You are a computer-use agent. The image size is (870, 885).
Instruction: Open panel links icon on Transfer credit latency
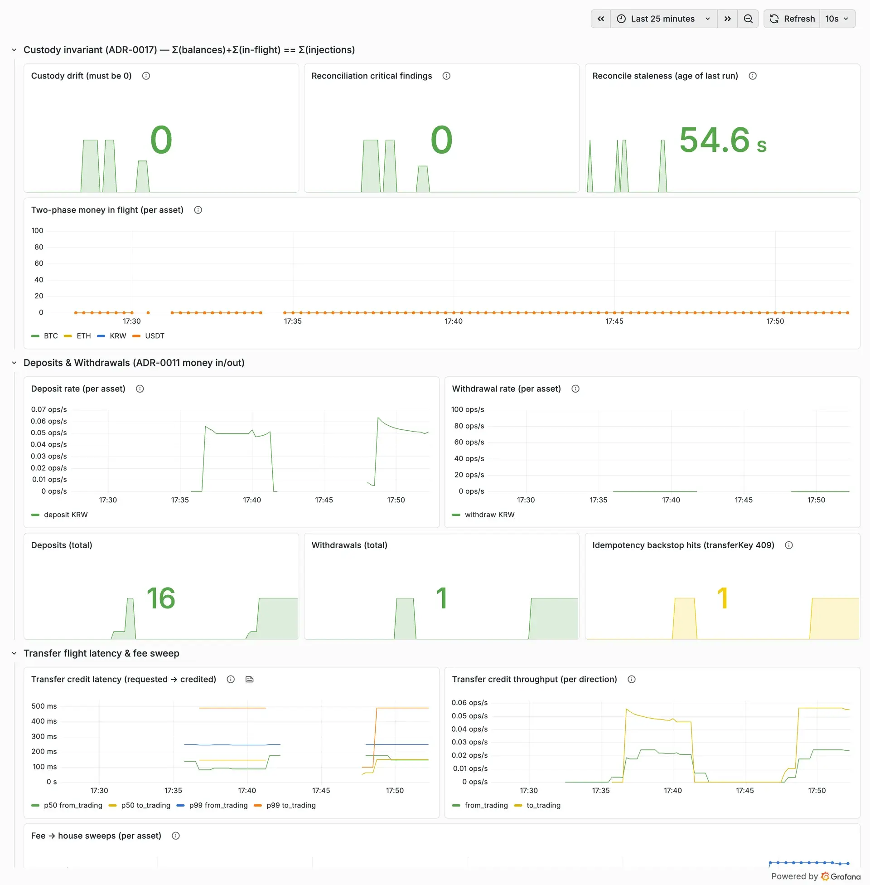(x=250, y=679)
